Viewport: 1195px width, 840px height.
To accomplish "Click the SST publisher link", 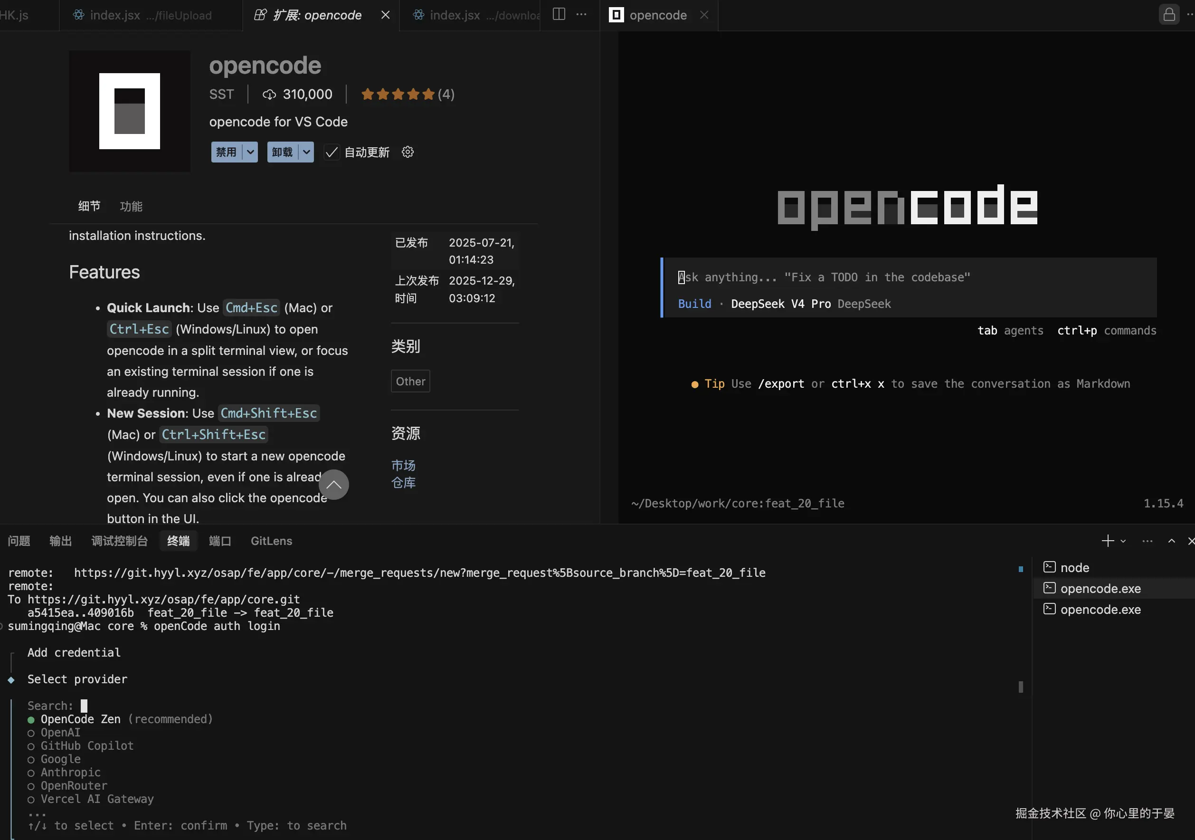I will coord(222,94).
